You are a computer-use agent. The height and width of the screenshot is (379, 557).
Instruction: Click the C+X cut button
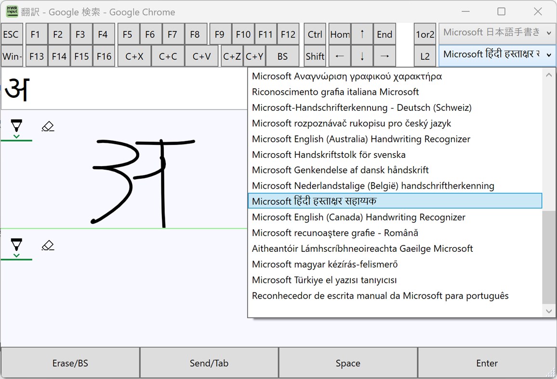(134, 56)
